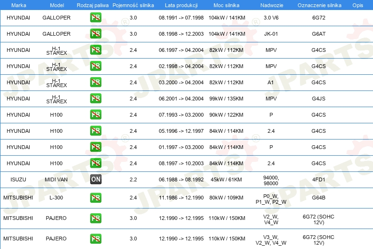373x249 pixels.
Task: Click production years '06.2001 -> 04.2004'
Action: (x=181, y=99)
